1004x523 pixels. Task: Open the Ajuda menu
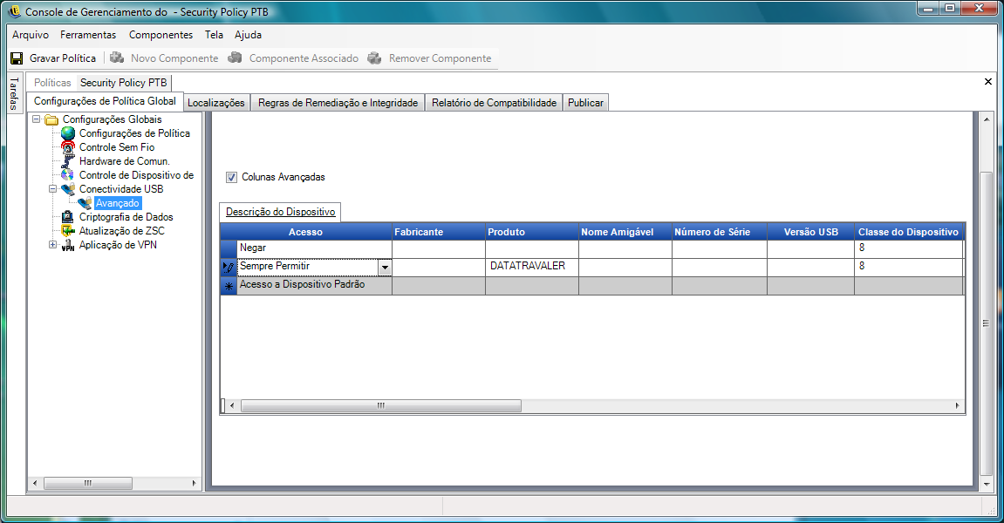(248, 35)
